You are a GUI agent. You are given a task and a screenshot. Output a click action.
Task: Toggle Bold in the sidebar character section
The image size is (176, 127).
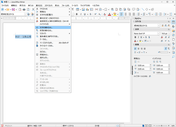coord(136,37)
